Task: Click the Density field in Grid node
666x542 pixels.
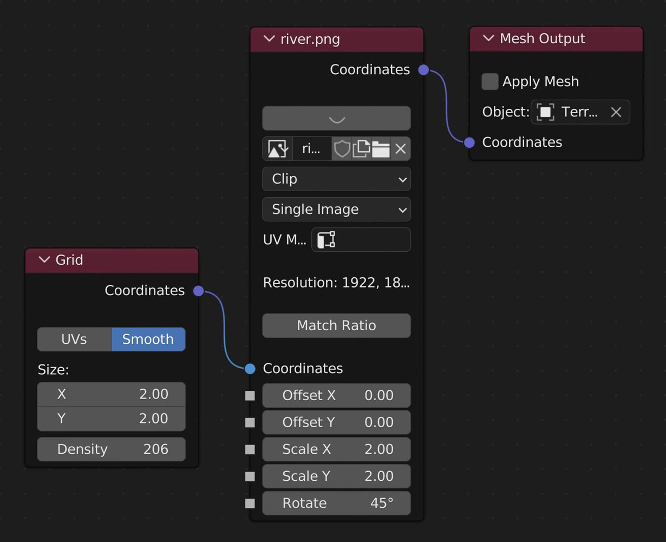Action: pos(111,449)
